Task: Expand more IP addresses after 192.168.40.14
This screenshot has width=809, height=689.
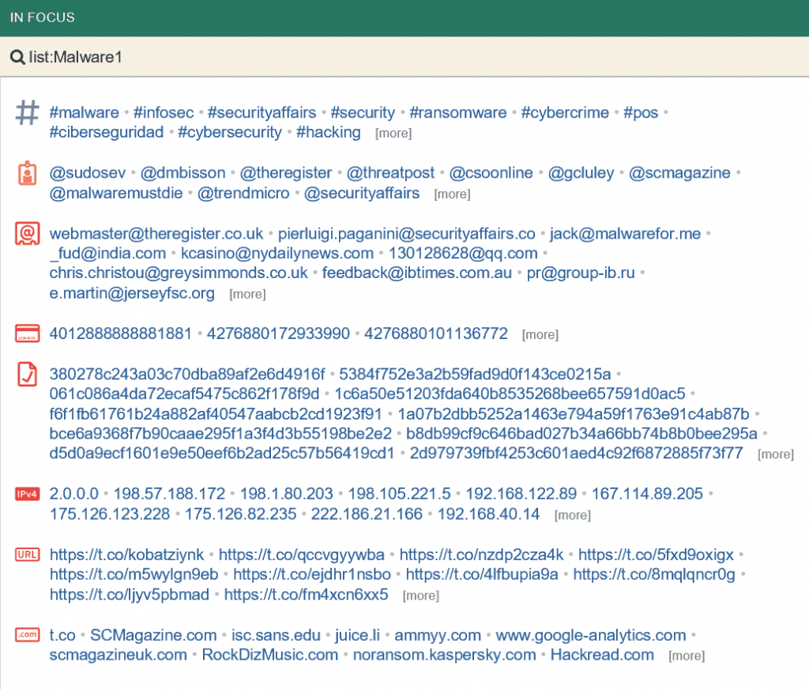Action: 573,515
